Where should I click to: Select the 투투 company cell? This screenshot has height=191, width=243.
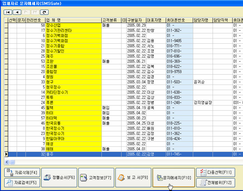point(74,98)
